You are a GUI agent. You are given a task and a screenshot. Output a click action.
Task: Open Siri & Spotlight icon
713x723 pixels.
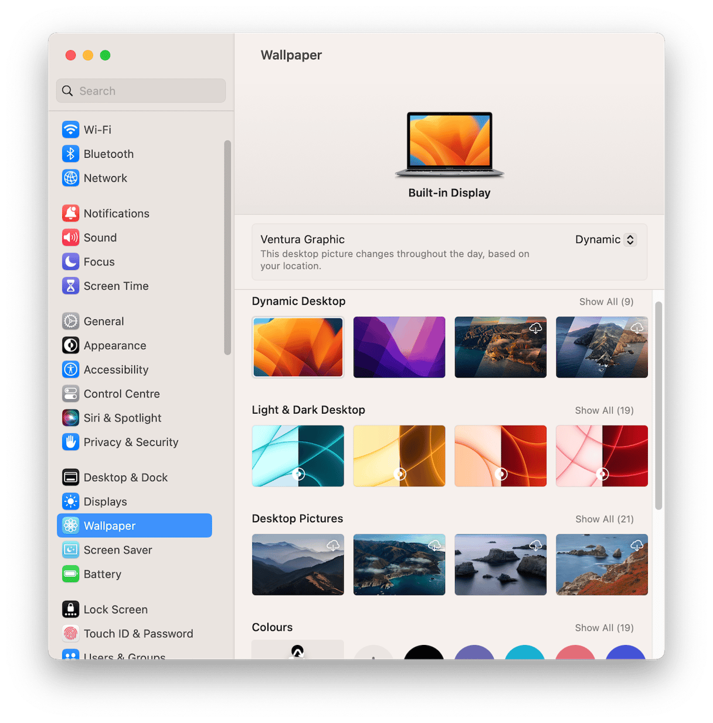click(70, 418)
